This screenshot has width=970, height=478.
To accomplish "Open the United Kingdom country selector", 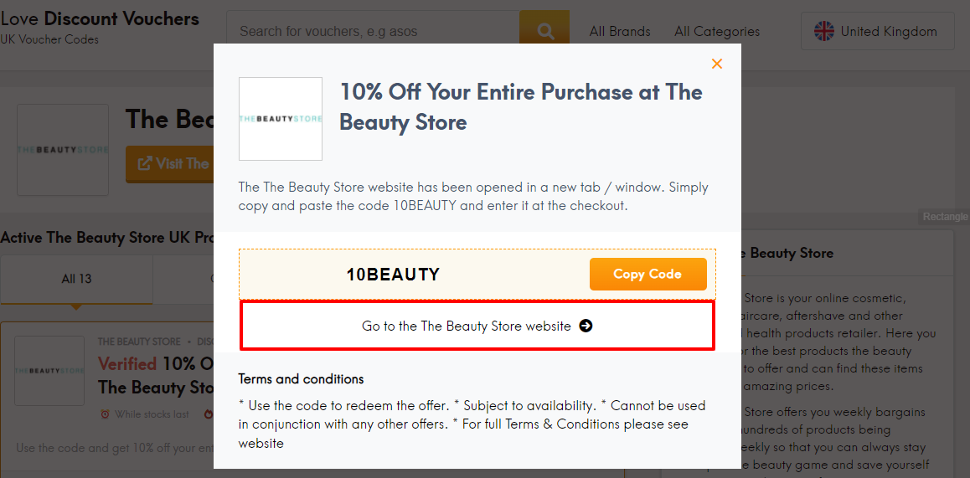I will point(876,32).
